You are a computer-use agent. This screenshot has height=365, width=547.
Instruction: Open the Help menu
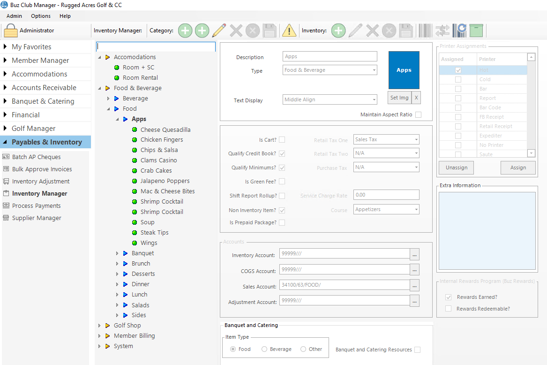tap(65, 16)
